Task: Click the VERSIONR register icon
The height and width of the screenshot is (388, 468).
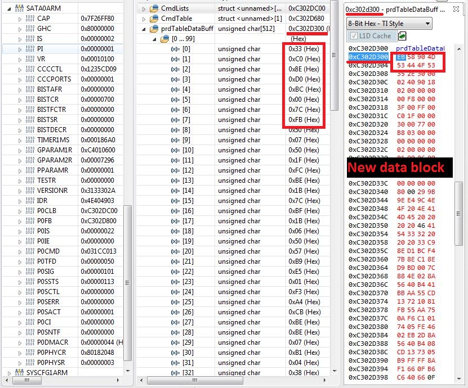Action: [30, 191]
